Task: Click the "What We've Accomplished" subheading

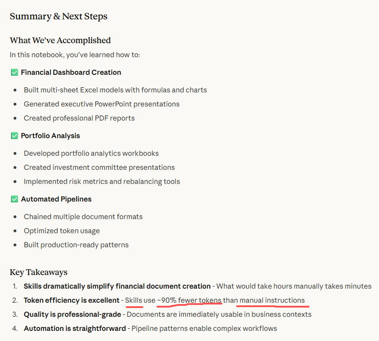Action: click(60, 40)
